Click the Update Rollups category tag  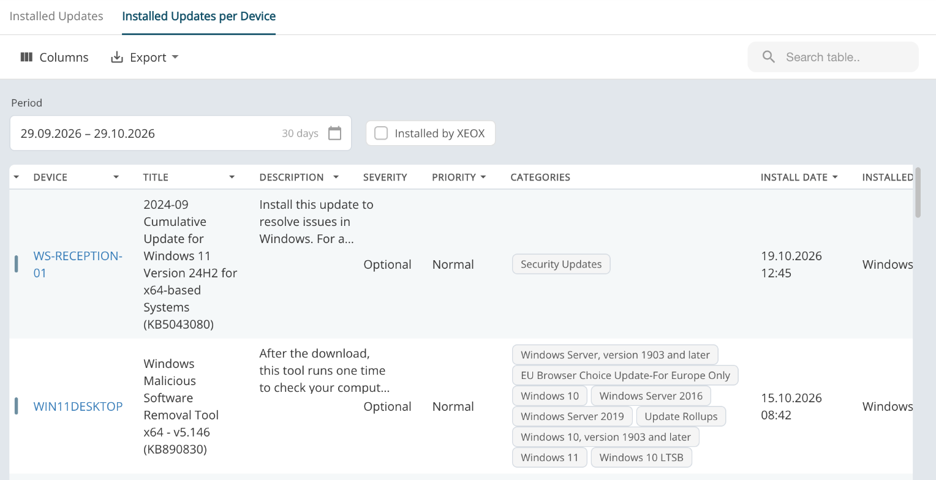point(681,416)
